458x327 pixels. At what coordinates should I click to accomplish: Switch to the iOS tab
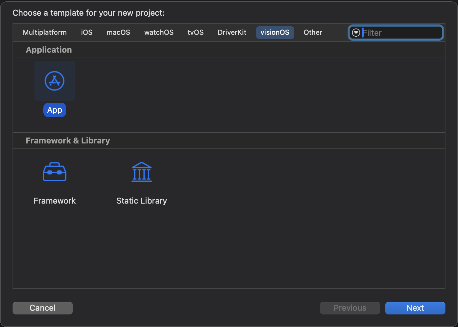tap(87, 33)
